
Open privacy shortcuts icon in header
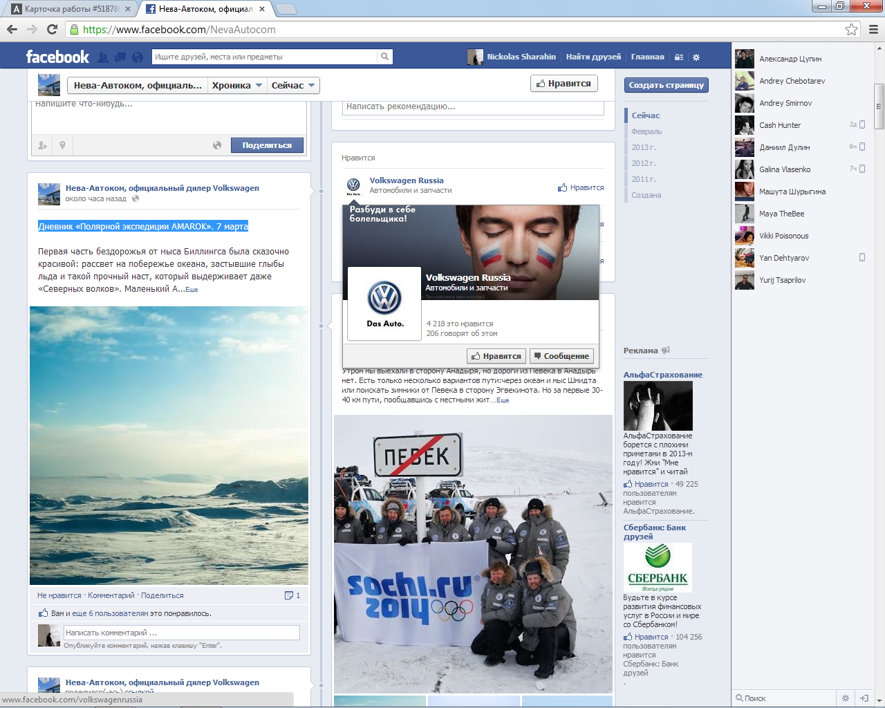[x=679, y=57]
